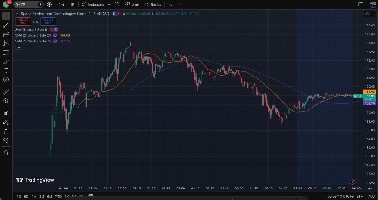The image size is (378, 200).
Task: Open indicator templates grid
Action: pos(116,4)
